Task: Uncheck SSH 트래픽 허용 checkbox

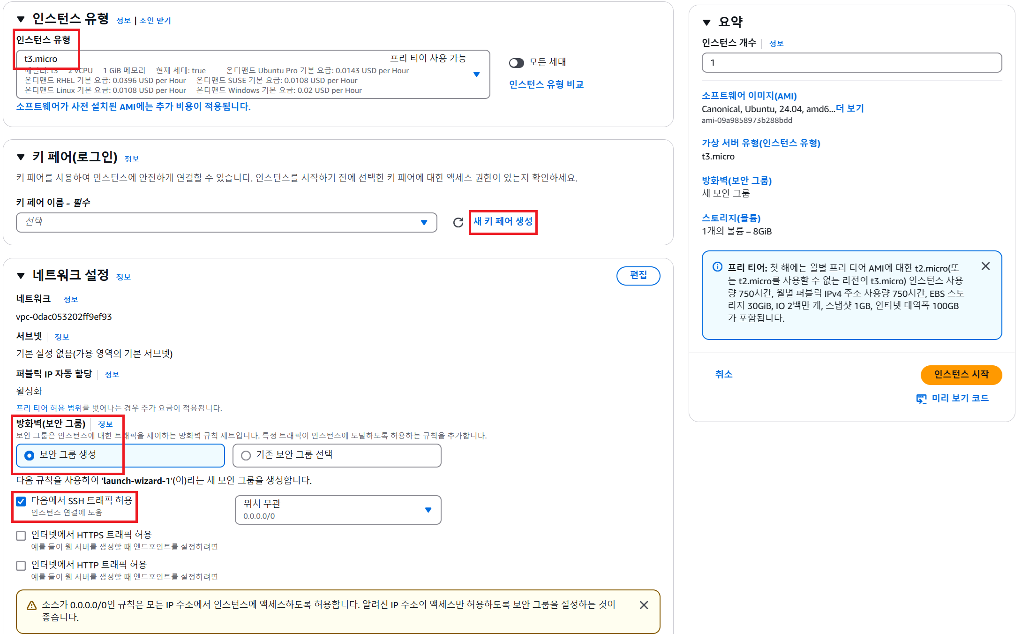Action: (21, 501)
